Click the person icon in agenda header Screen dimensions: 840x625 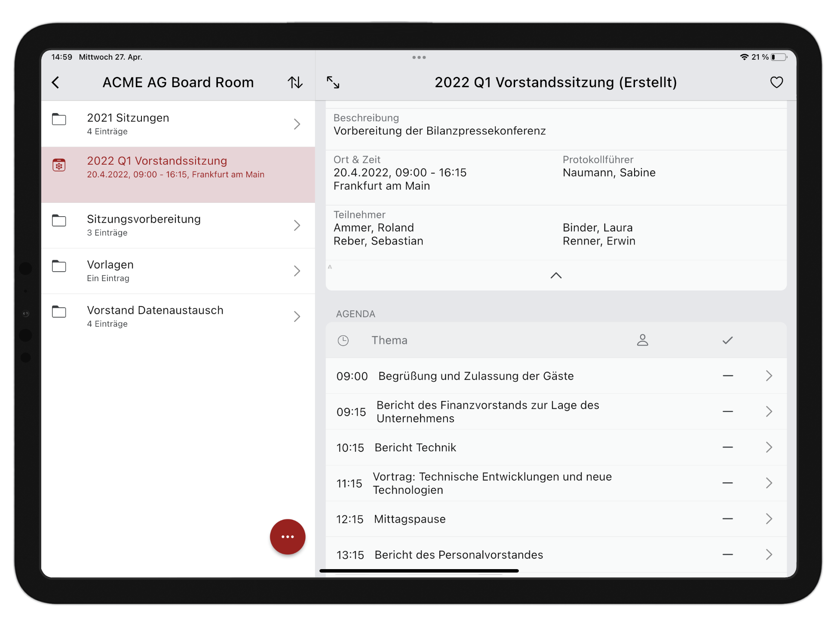point(642,340)
